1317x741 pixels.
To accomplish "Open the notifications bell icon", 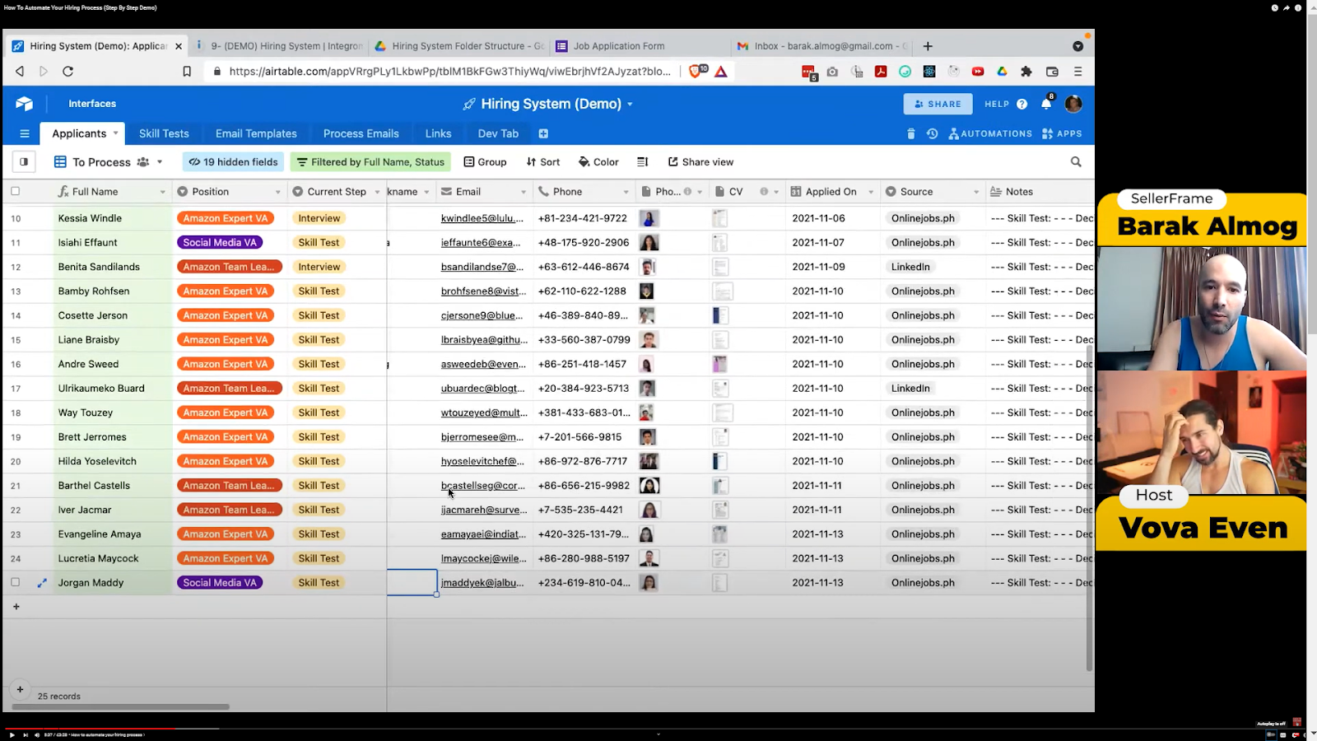I will click(x=1046, y=104).
